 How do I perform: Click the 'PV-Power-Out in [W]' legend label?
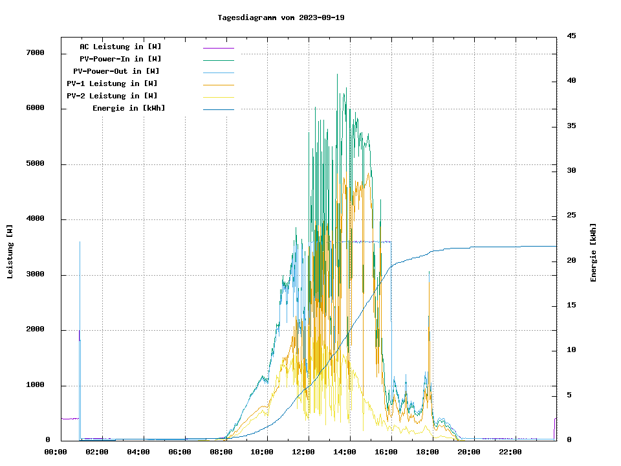(116, 71)
